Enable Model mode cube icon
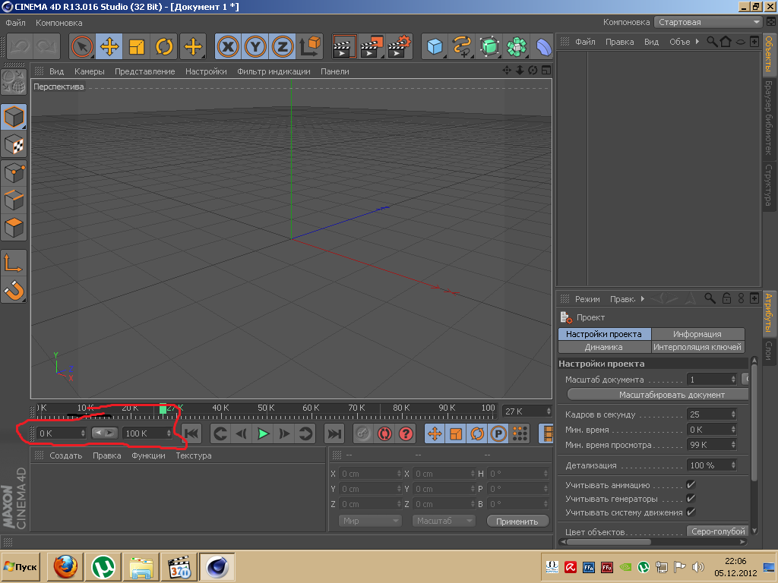The width and height of the screenshot is (778, 583). pos(14,117)
